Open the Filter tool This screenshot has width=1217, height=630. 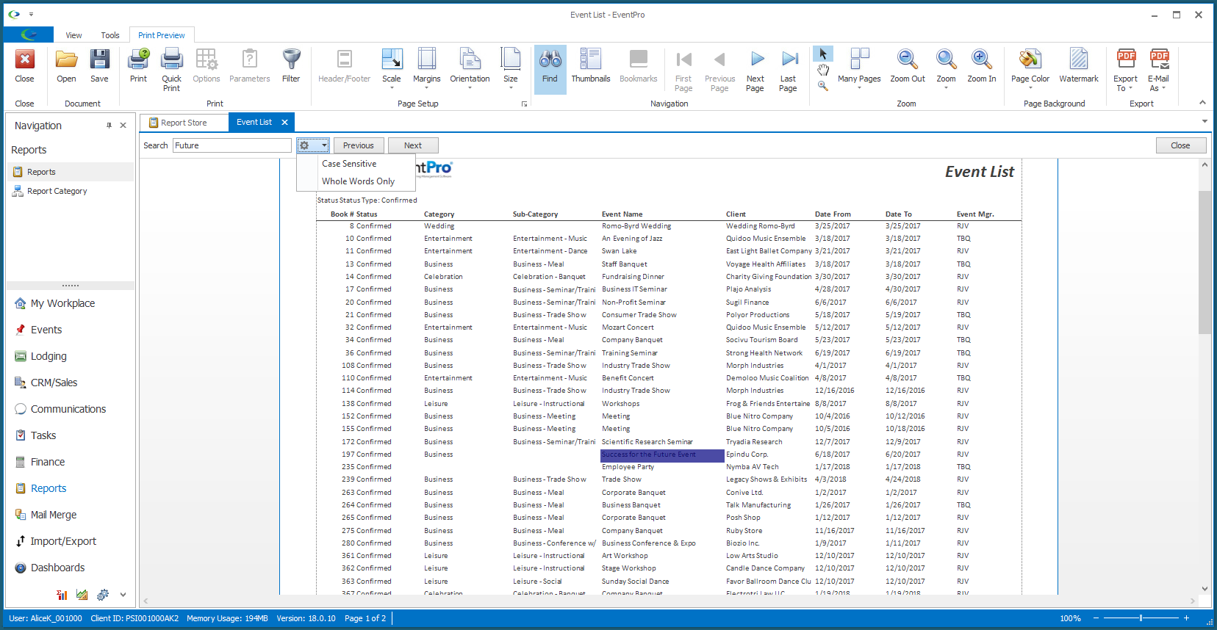pyautogui.click(x=291, y=66)
